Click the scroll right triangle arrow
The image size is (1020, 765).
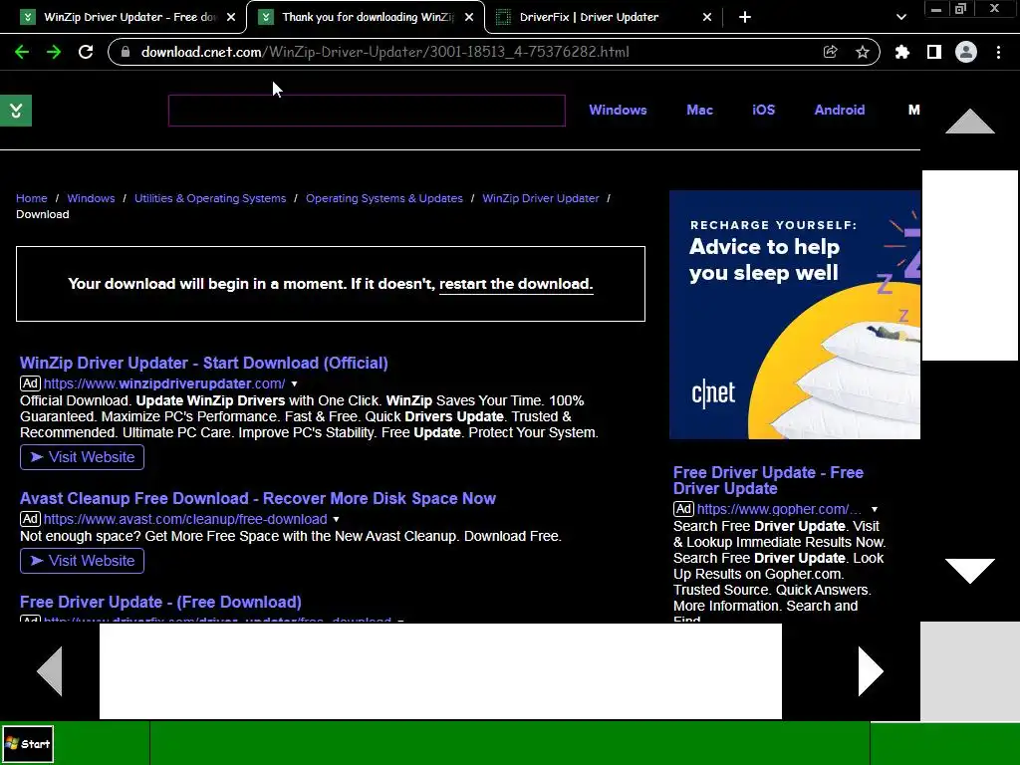tap(871, 671)
